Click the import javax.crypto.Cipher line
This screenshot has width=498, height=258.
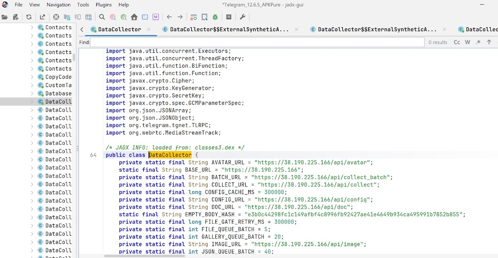150,81
